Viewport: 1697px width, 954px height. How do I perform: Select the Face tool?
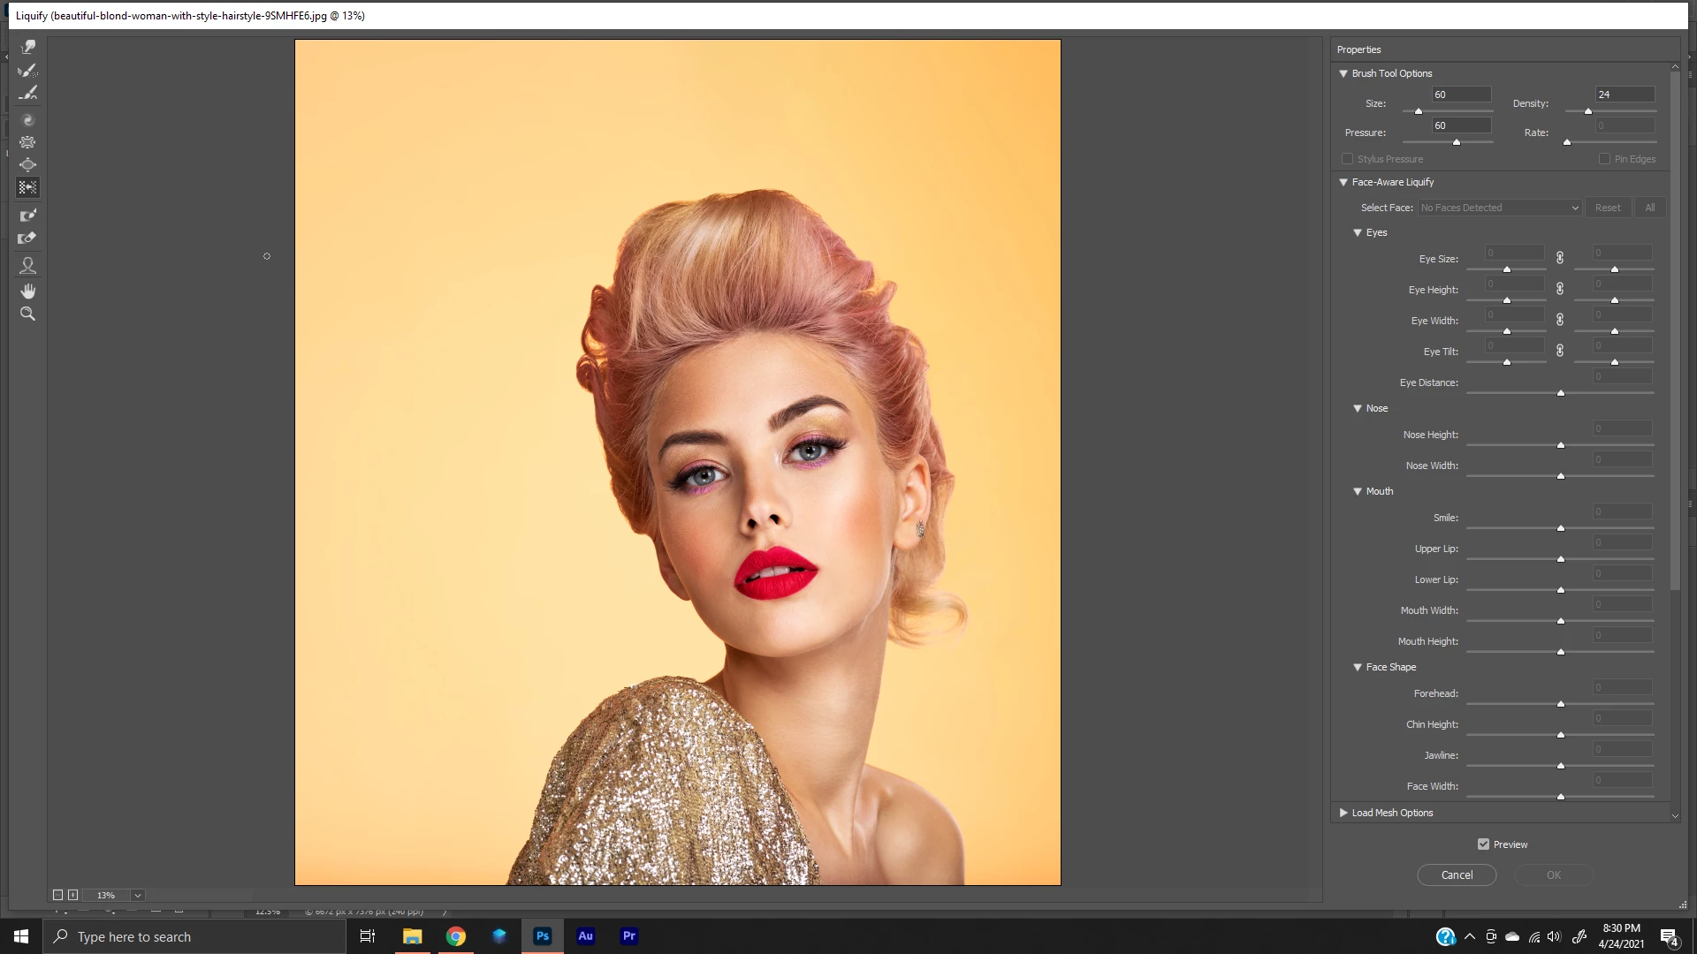[x=28, y=265]
